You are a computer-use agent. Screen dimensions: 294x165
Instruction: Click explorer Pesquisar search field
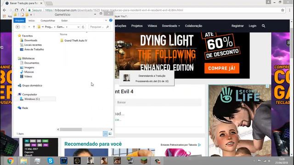tap(99, 27)
